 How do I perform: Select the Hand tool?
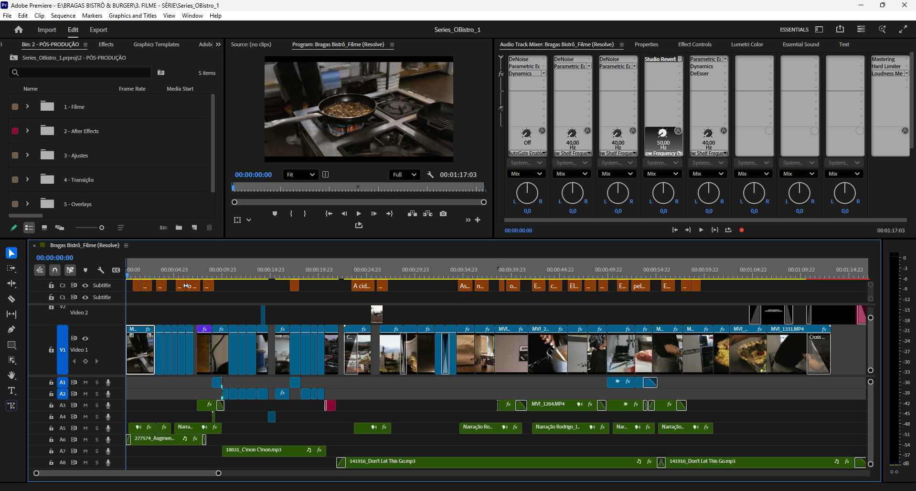[x=11, y=376]
